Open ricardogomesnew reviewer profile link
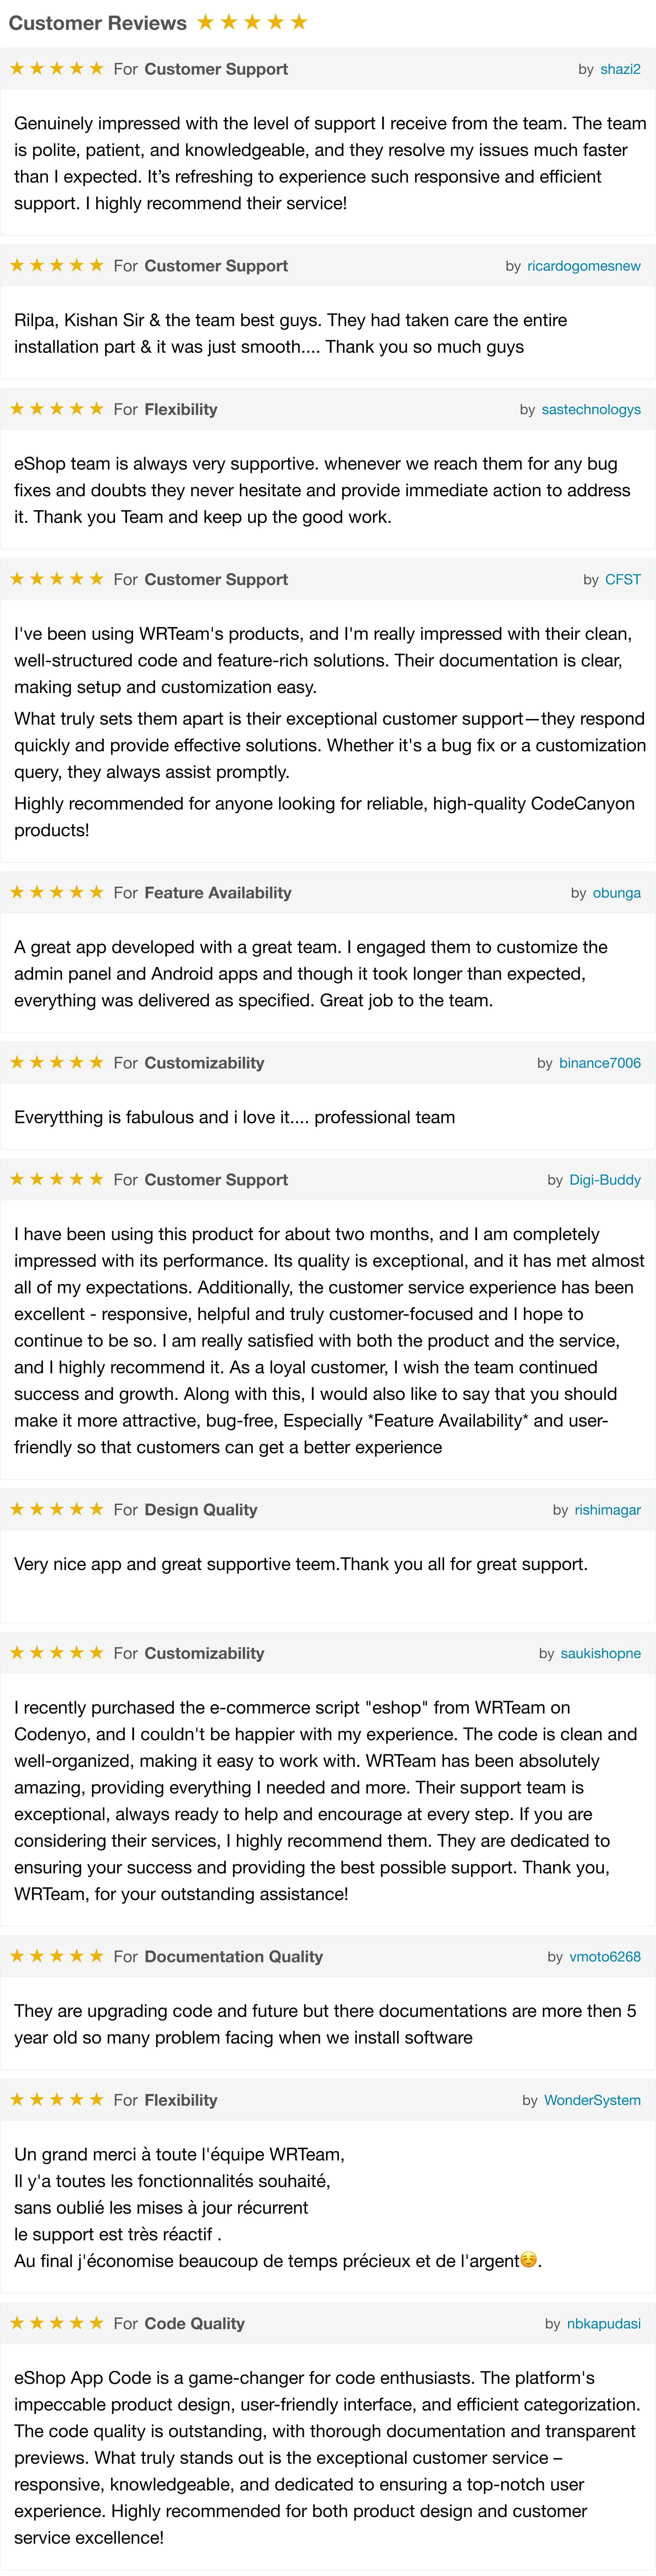The width and height of the screenshot is (656, 2576). [584, 266]
